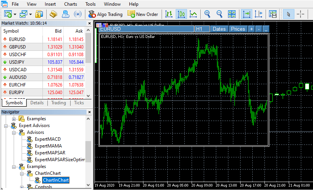This screenshot has width=313, height=190.
Task: Click the Zoom Out magnifier icon
Action: [219, 14]
